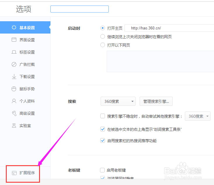This screenshot has width=214, height=185.
Task: Click the 启动时 section label
Action: pos(74,28)
